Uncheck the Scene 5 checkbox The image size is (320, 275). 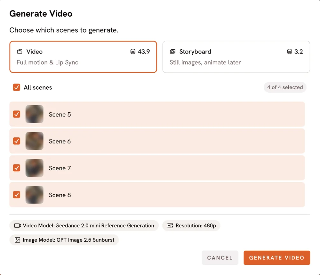(x=17, y=114)
